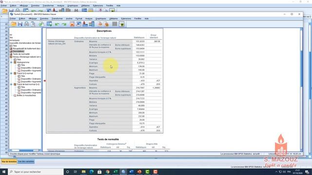Collapse the Tracé de test normal Q-Q node
The width and height of the screenshot is (312, 175).
tap(11, 84)
